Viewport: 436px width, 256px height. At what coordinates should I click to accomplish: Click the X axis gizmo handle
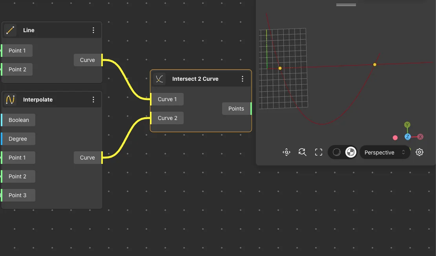pyautogui.click(x=420, y=137)
